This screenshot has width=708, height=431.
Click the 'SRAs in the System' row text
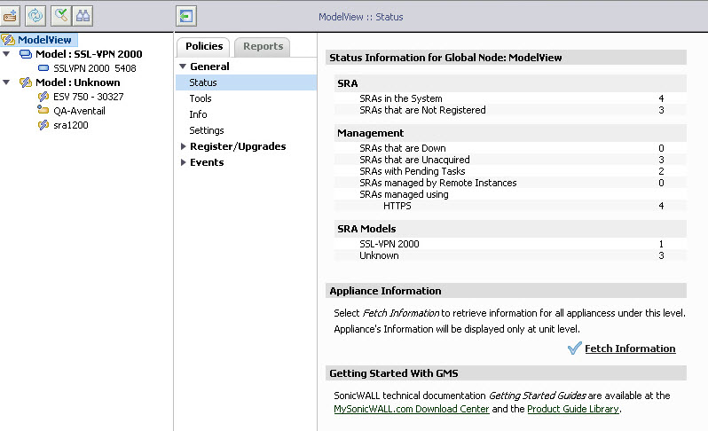click(400, 98)
